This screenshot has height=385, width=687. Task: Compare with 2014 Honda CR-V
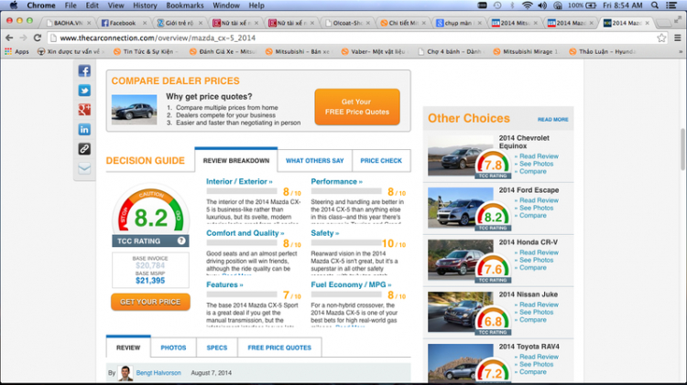[x=532, y=267]
